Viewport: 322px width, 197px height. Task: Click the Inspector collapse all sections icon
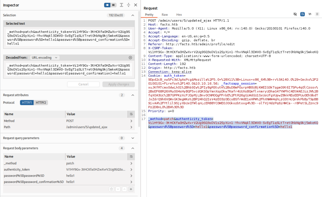[128, 5]
